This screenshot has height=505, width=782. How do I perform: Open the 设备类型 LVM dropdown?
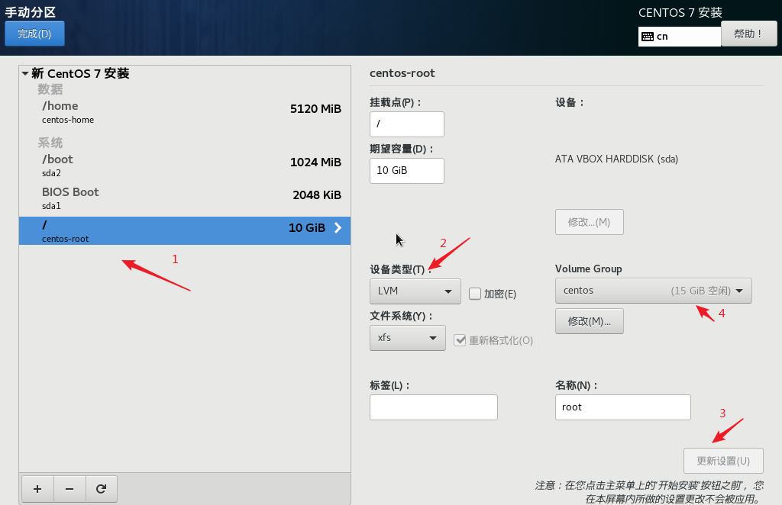pos(415,291)
